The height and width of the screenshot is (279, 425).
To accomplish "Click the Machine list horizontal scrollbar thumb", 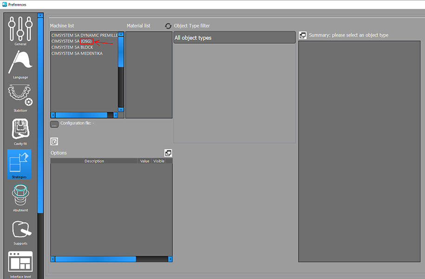I will click(81, 115).
